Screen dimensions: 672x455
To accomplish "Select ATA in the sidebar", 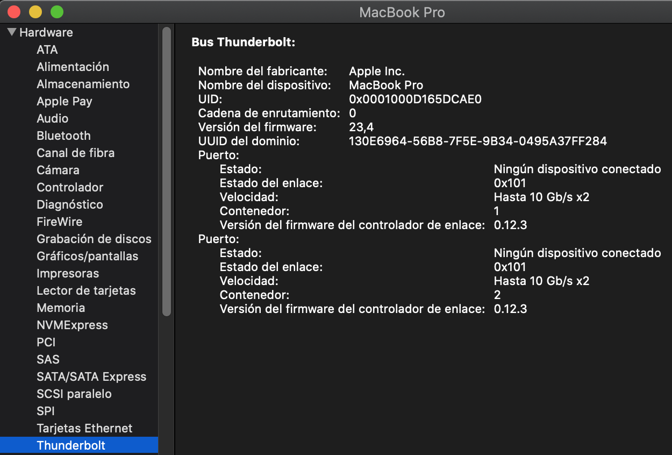I will [x=47, y=49].
